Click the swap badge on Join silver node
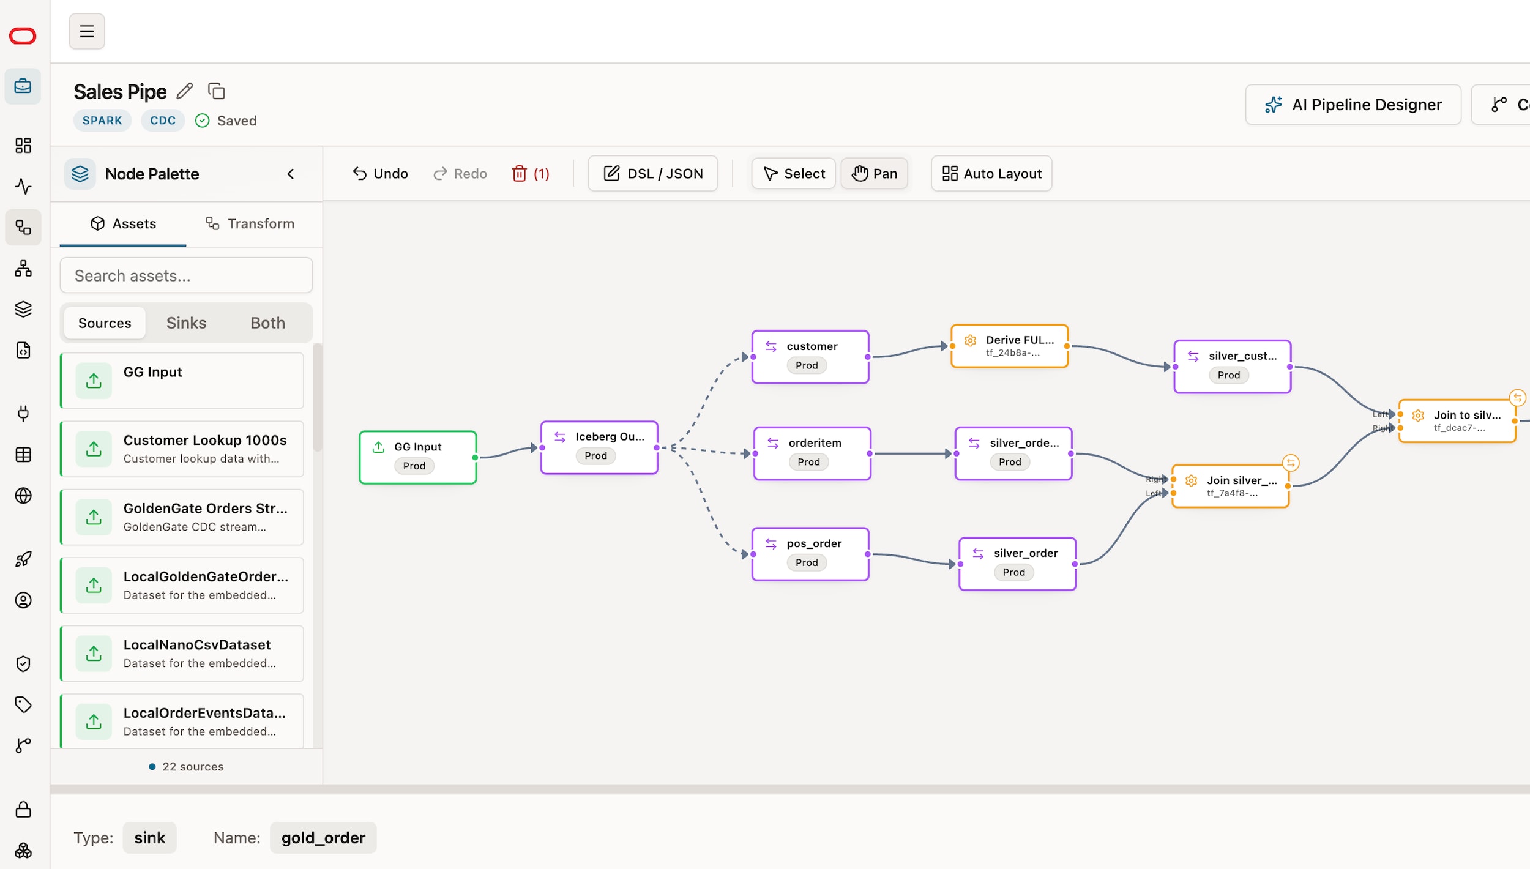 coord(1291,463)
